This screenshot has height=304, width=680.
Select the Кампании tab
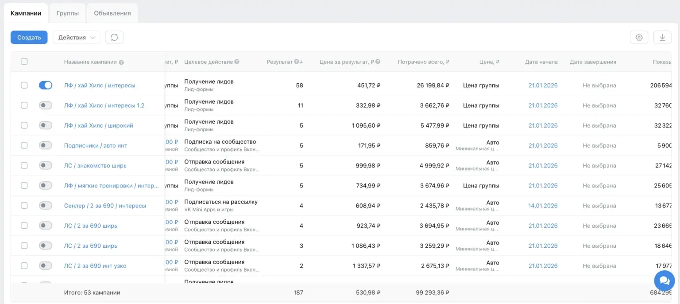coord(26,13)
